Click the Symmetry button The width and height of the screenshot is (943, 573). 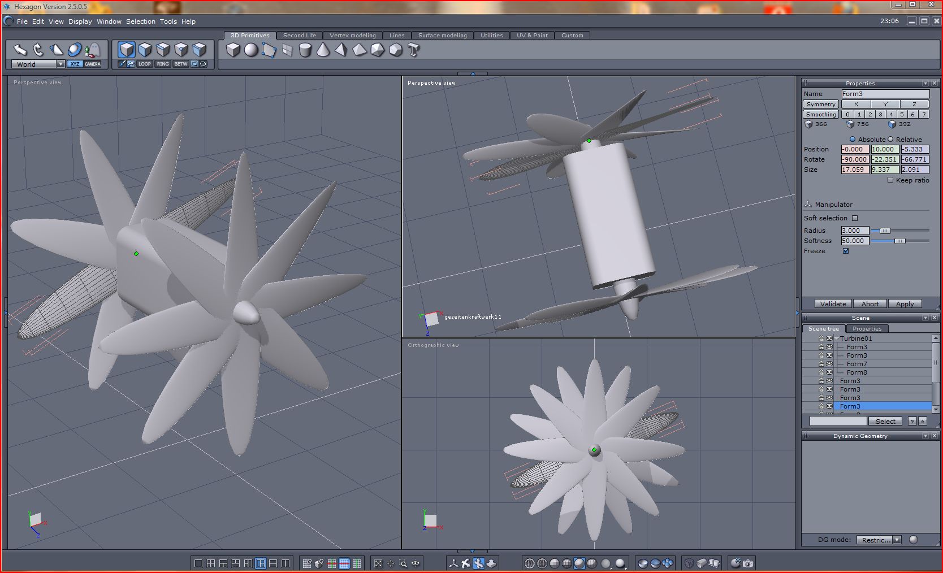point(821,105)
